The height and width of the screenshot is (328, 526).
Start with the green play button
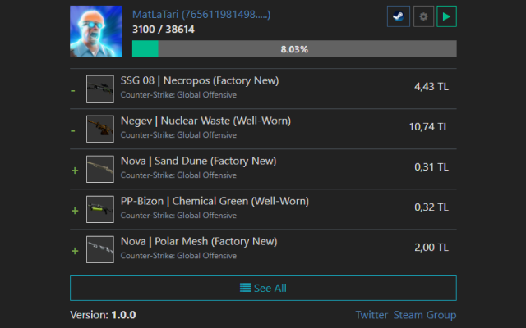point(446,16)
